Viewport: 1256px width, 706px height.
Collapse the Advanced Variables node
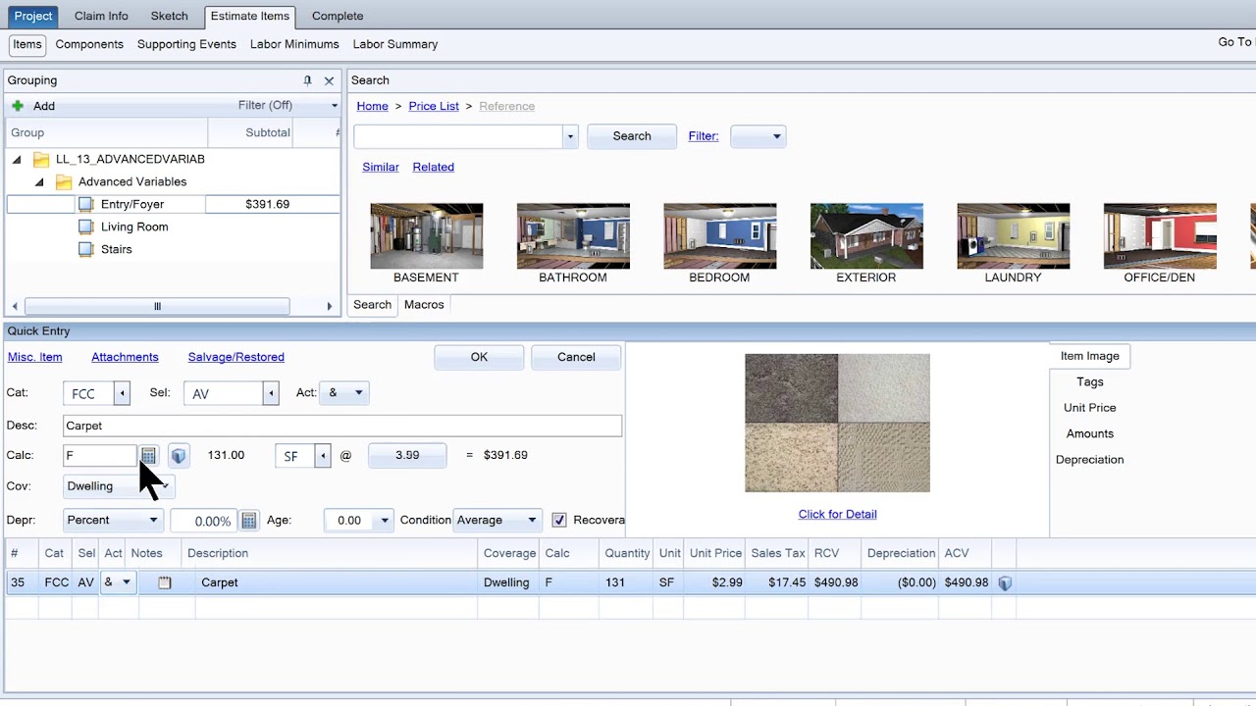(39, 181)
